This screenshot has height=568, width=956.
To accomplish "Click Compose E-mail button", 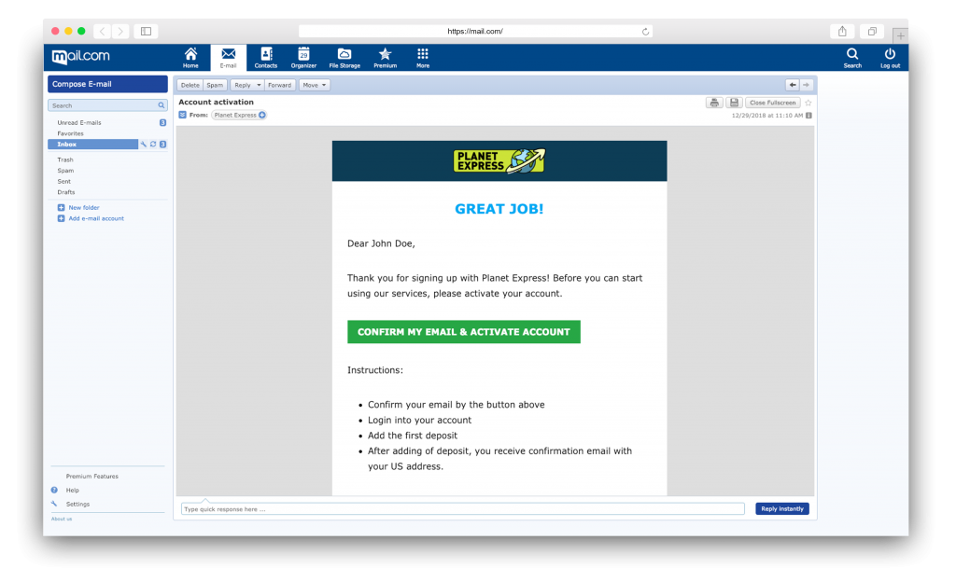I will [107, 84].
